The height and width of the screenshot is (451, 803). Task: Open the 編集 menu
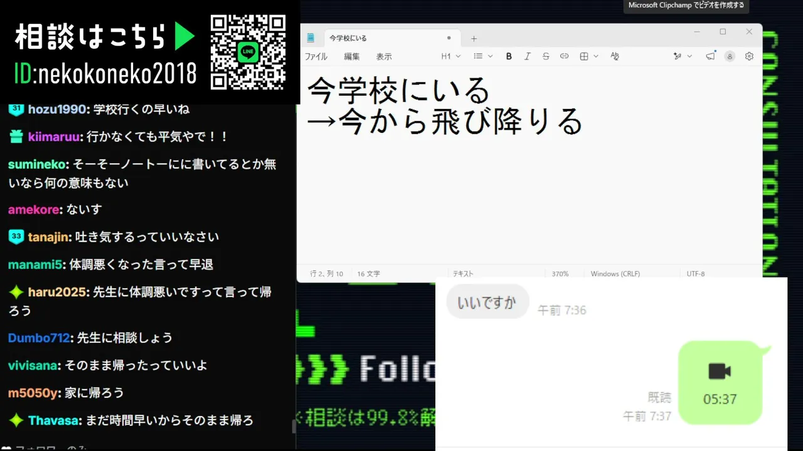pyautogui.click(x=352, y=56)
